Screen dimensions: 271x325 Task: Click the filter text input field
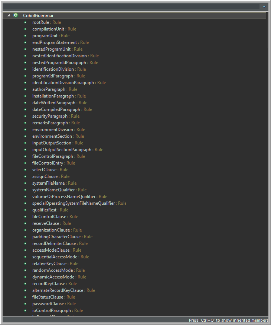click(130, 6)
